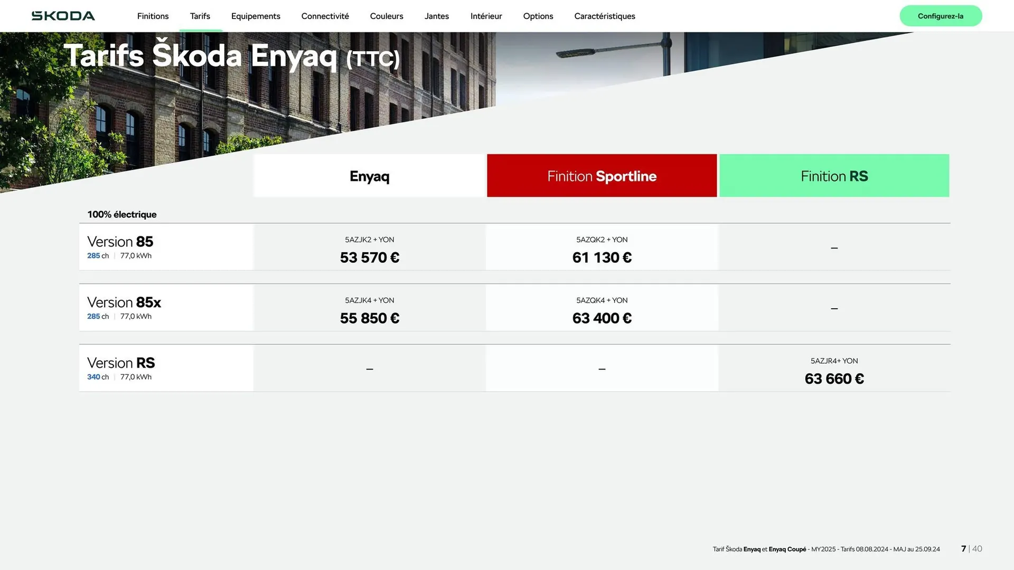Go to the Equipements section
Viewport: 1014px width, 570px height.
pyautogui.click(x=256, y=16)
